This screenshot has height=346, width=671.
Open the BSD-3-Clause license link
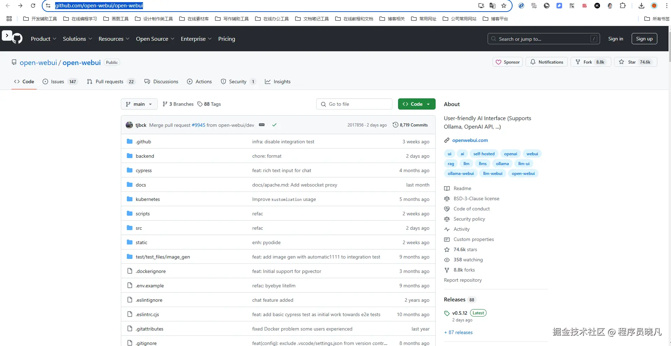[476, 198]
